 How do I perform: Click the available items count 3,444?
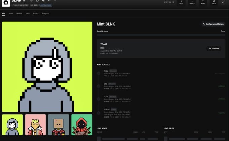tap(223, 31)
